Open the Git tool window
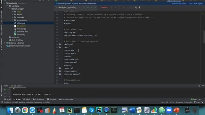Image resolution: width=205 pixels, height=115 pixels. pos(8,99)
